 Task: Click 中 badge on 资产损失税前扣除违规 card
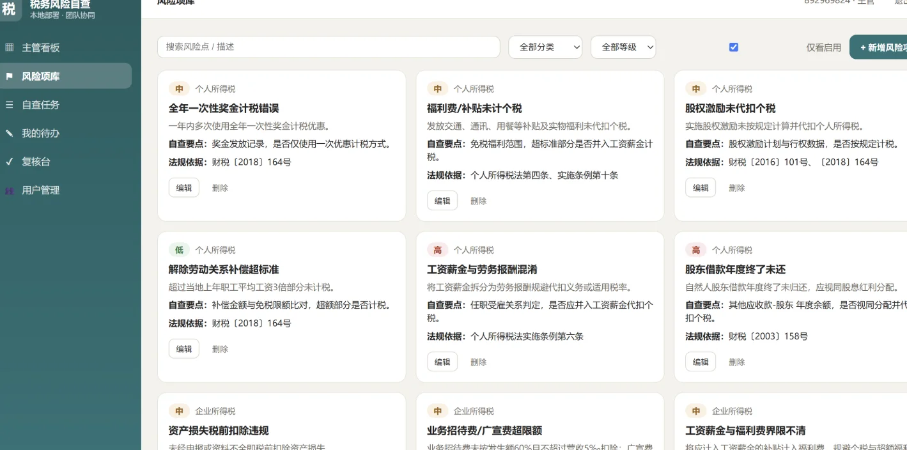(x=180, y=411)
